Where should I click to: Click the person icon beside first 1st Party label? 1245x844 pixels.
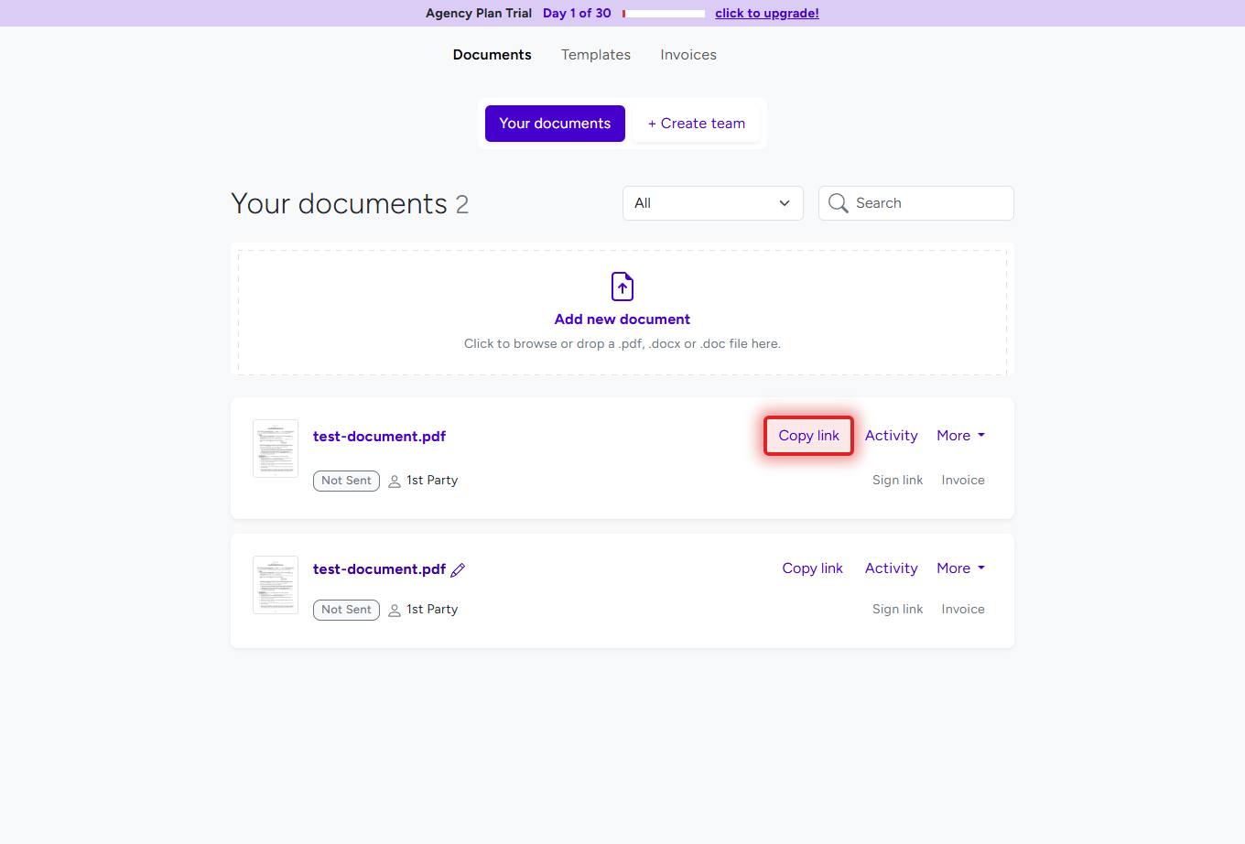click(x=394, y=481)
